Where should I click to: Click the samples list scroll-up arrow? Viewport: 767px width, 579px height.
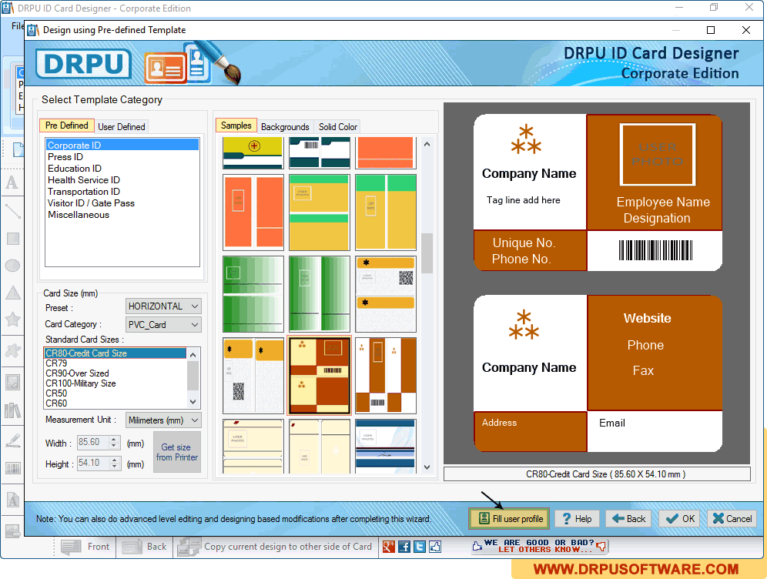pyautogui.click(x=427, y=144)
